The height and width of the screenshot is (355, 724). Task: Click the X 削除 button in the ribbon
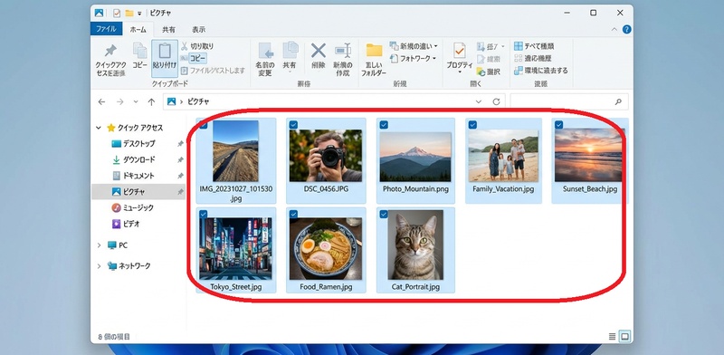(x=319, y=55)
